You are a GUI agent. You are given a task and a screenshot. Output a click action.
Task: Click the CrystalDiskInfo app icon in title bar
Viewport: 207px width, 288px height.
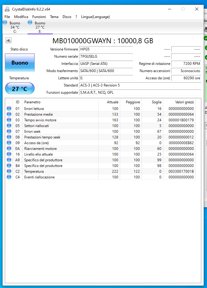click(x=7, y=9)
